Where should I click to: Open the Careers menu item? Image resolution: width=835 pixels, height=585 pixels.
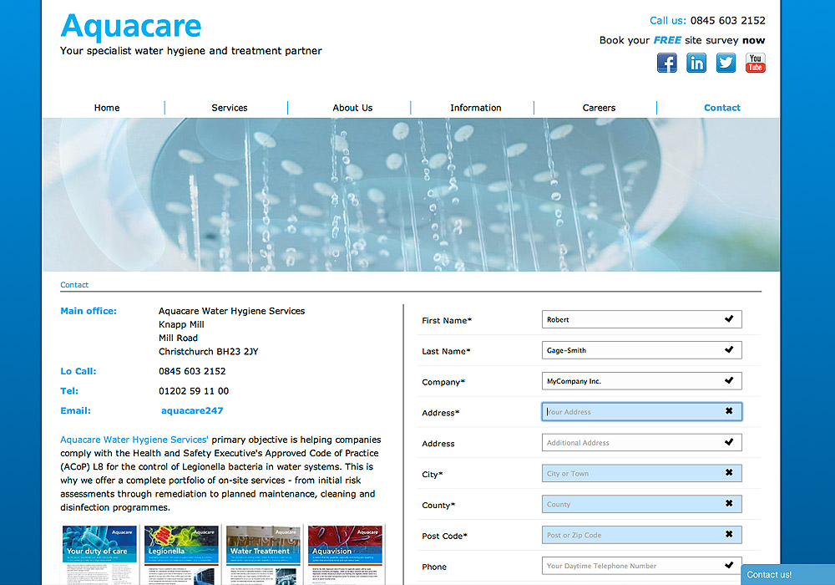(599, 108)
